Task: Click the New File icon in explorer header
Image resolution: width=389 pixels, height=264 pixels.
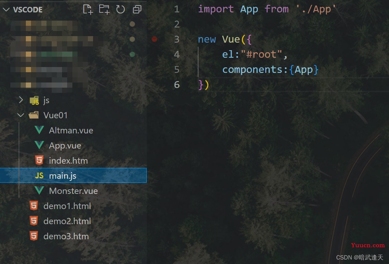Action: pos(88,9)
